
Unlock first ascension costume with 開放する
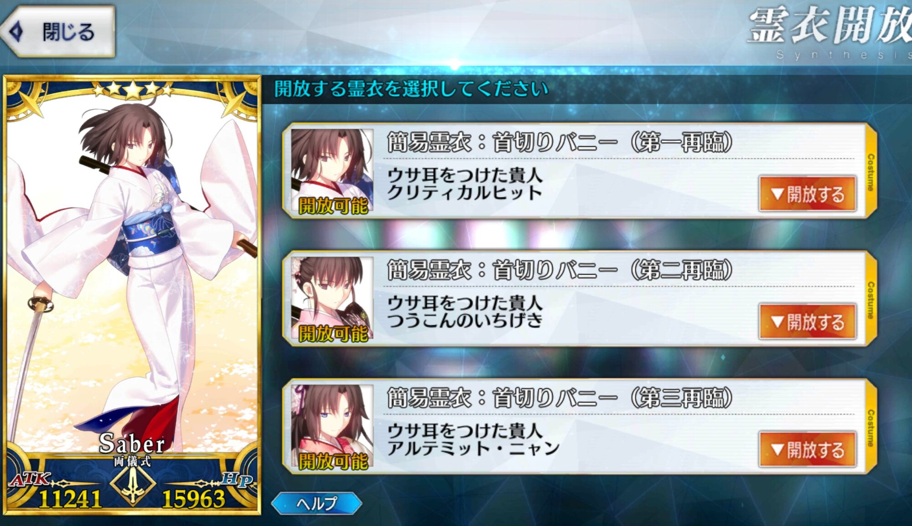click(808, 194)
